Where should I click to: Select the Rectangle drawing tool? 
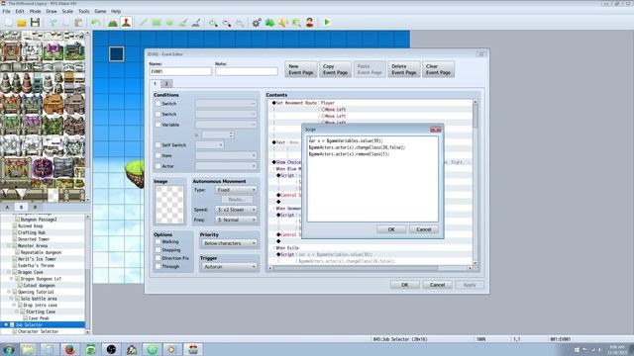pos(157,23)
